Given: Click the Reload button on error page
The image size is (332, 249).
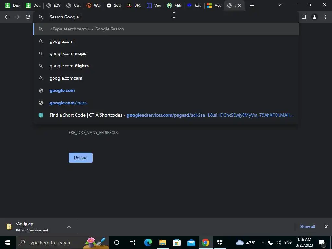Looking at the screenshot, I should (81, 158).
